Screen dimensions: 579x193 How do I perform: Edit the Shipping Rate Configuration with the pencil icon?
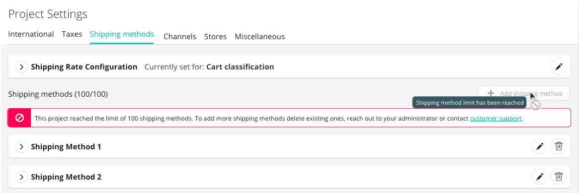pyautogui.click(x=558, y=66)
